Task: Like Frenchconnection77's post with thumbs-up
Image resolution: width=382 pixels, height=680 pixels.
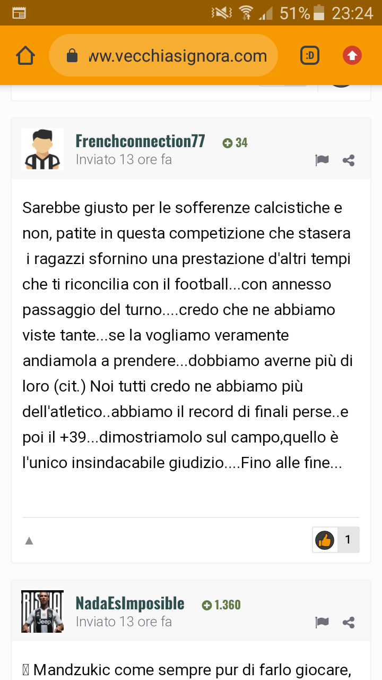Action: 324,540
